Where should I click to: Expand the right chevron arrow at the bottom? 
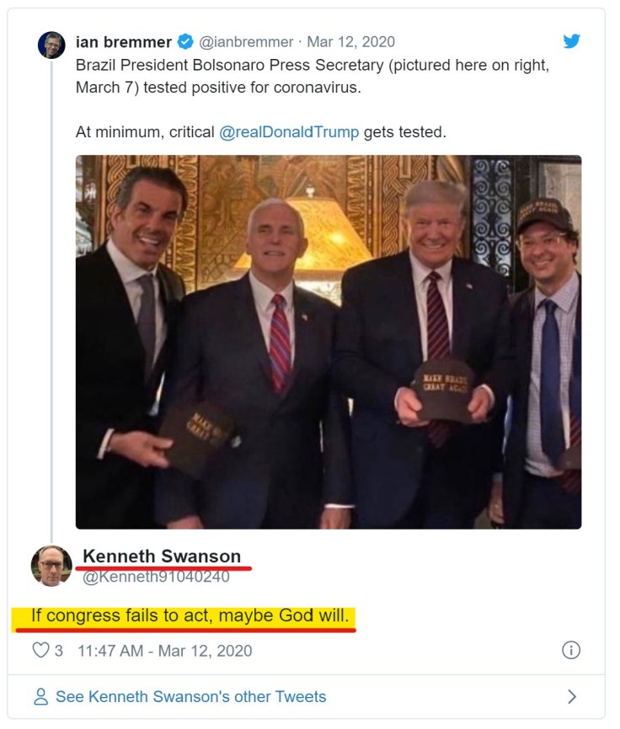click(x=572, y=697)
